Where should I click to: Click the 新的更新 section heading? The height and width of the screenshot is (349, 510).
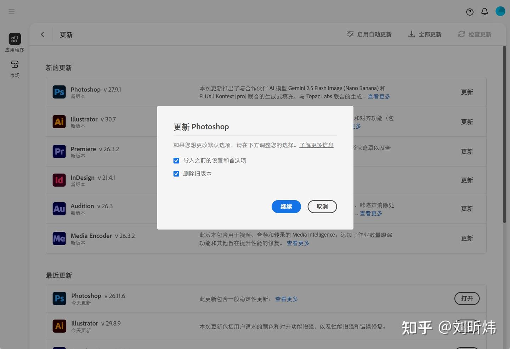point(59,68)
